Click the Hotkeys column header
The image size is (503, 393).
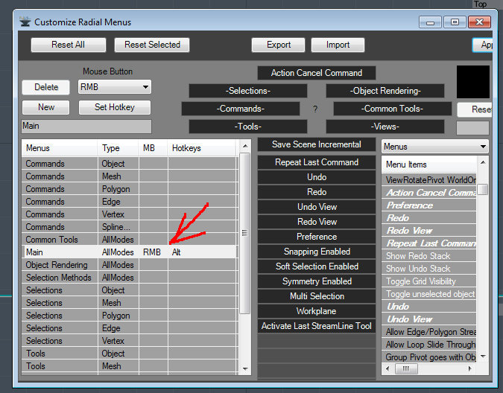201,148
